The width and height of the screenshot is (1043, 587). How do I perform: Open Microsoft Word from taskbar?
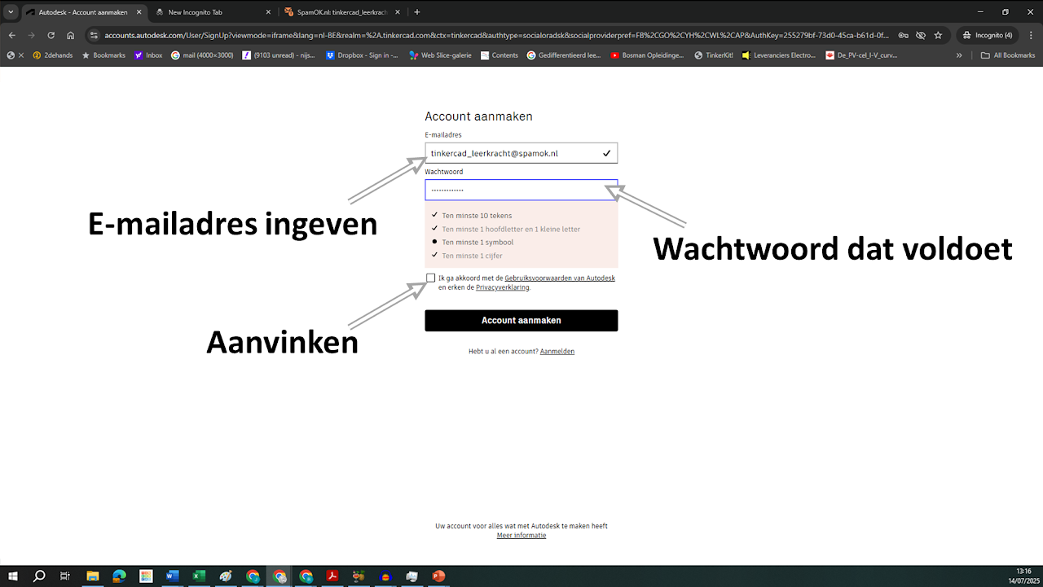coord(172,576)
